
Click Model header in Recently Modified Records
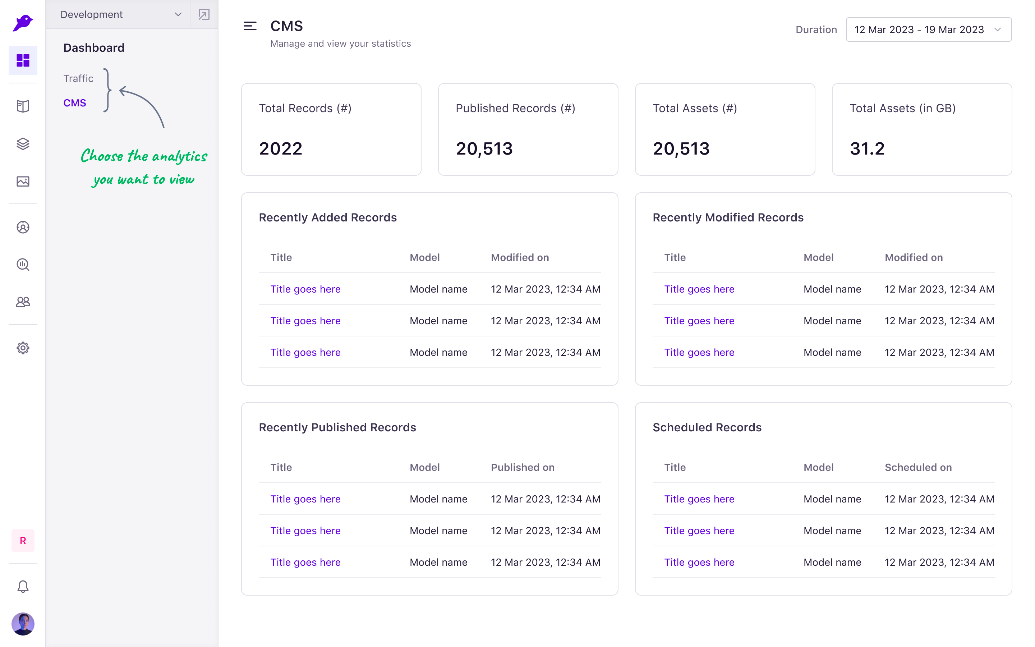coord(818,257)
